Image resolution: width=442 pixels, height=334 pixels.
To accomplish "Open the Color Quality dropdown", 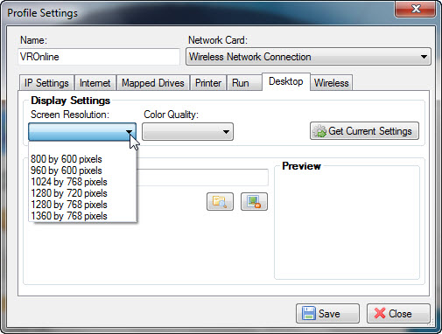I will (x=187, y=132).
